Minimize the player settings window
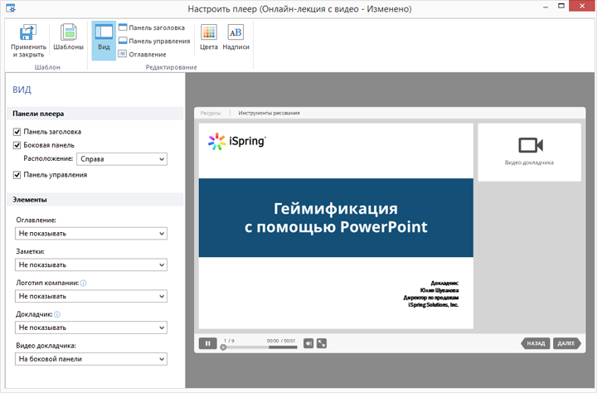 pos(546,7)
